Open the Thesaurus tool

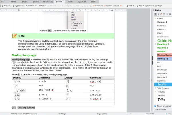coord(7,6)
